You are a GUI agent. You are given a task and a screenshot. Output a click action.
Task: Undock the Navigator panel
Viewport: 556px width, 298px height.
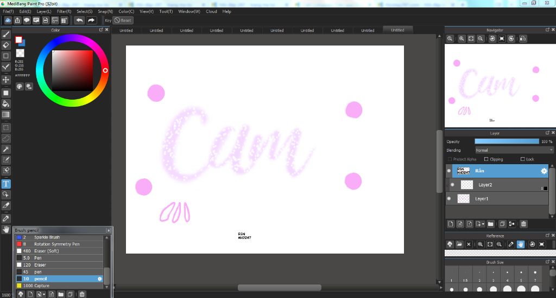tap(547, 30)
